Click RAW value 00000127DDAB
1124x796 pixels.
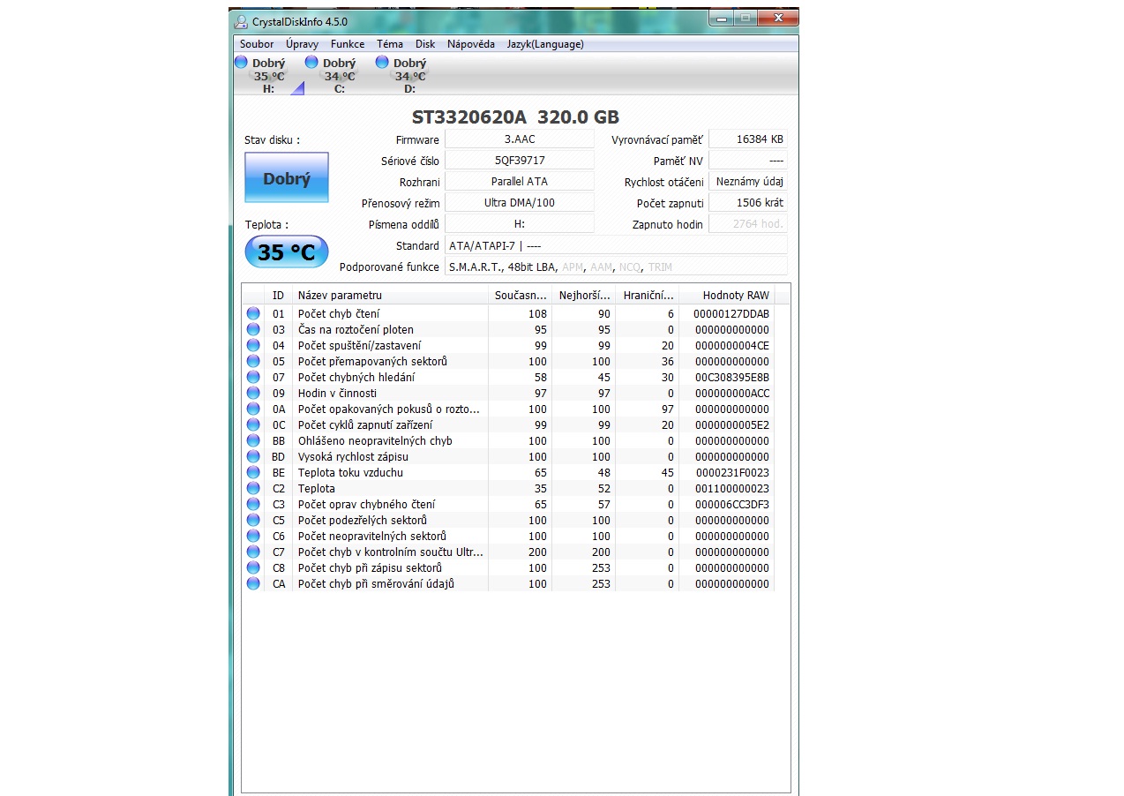[731, 313]
